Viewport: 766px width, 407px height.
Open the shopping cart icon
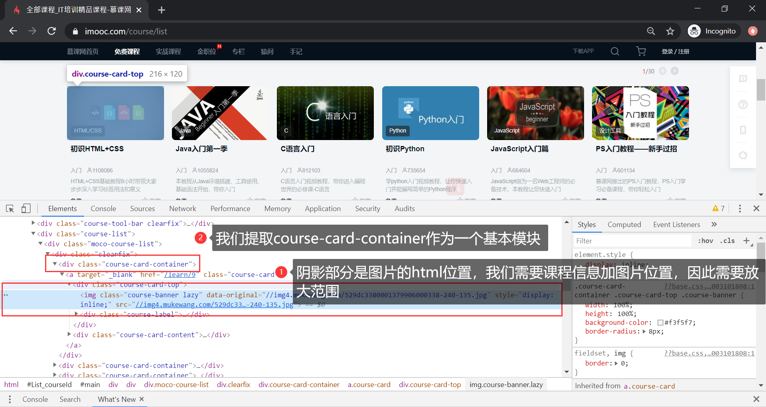pos(641,51)
